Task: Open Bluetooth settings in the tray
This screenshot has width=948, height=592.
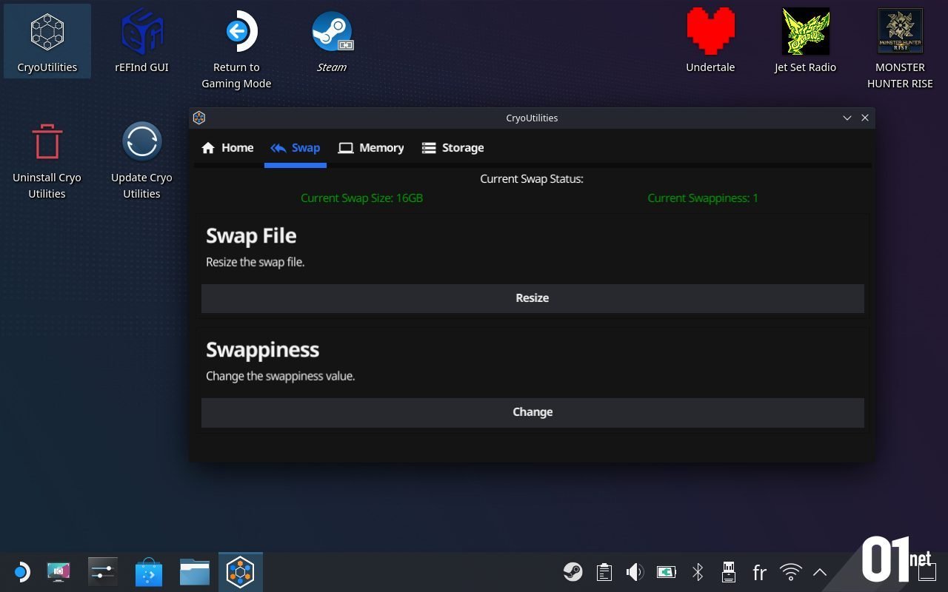Action: click(x=698, y=572)
